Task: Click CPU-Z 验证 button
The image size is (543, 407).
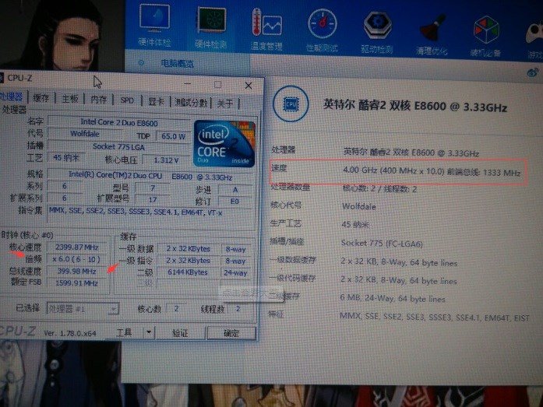Action: [x=180, y=333]
